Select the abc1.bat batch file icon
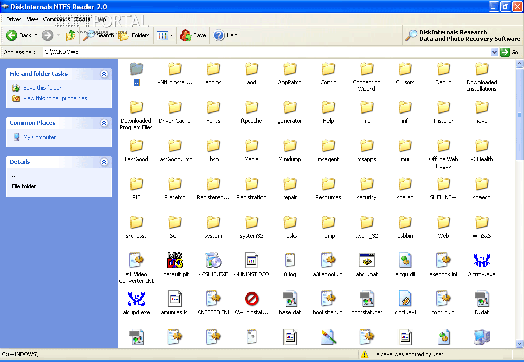524x362 pixels. (x=366, y=260)
